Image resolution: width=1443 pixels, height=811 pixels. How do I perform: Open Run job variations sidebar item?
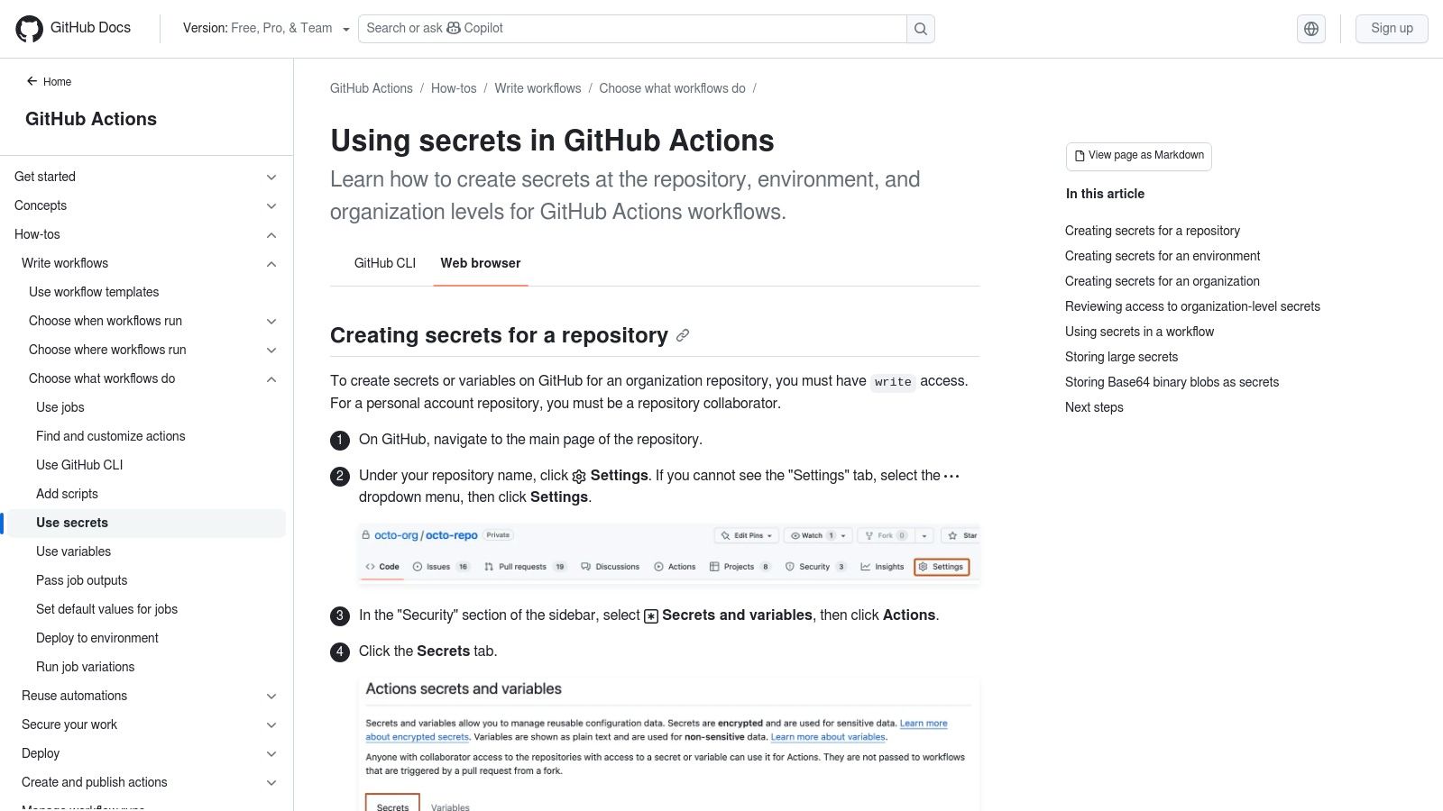[x=86, y=667]
